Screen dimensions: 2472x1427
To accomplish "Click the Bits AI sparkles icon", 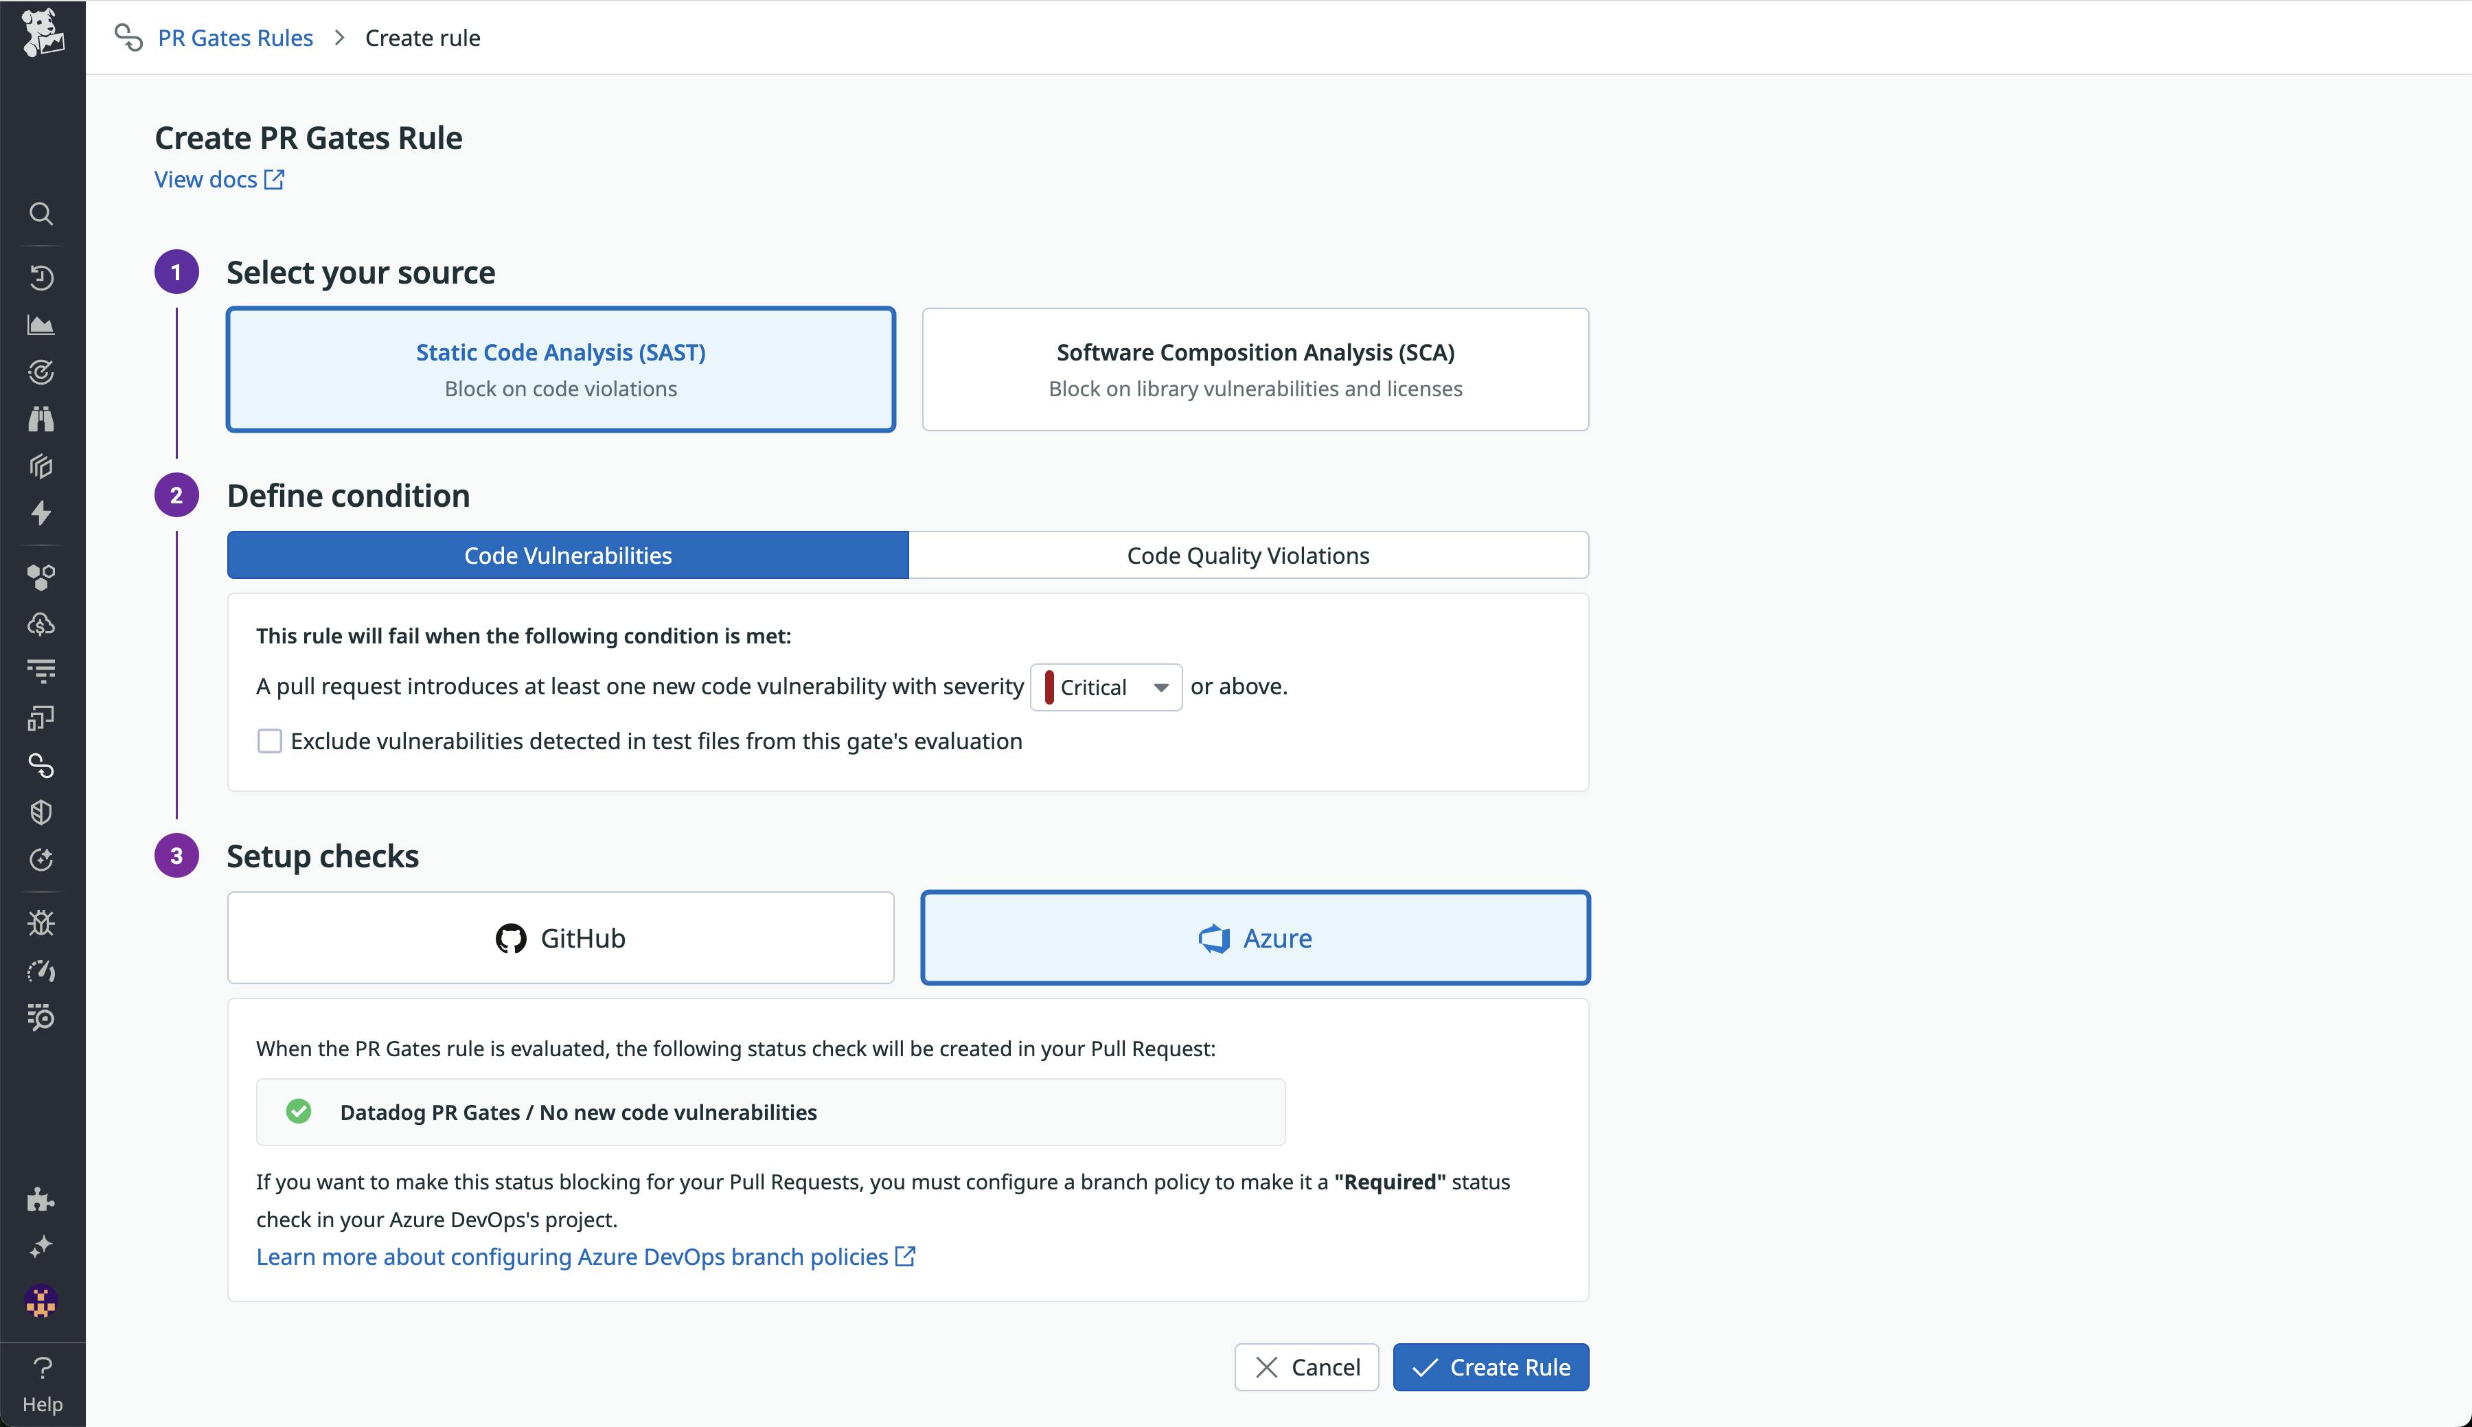I will pos(41,1246).
